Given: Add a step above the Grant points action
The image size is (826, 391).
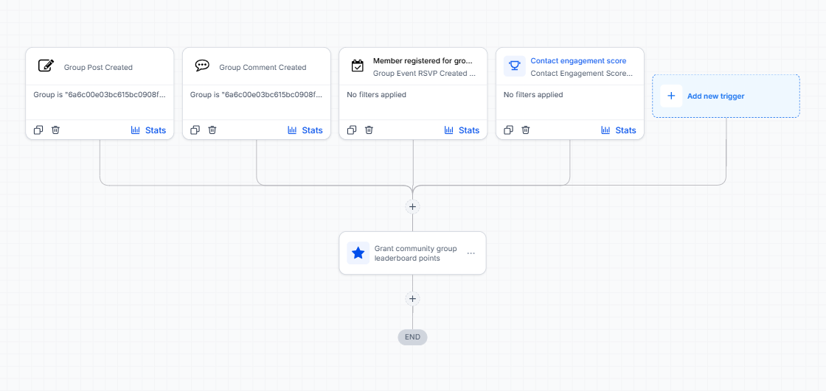Looking at the screenshot, I should [x=412, y=207].
